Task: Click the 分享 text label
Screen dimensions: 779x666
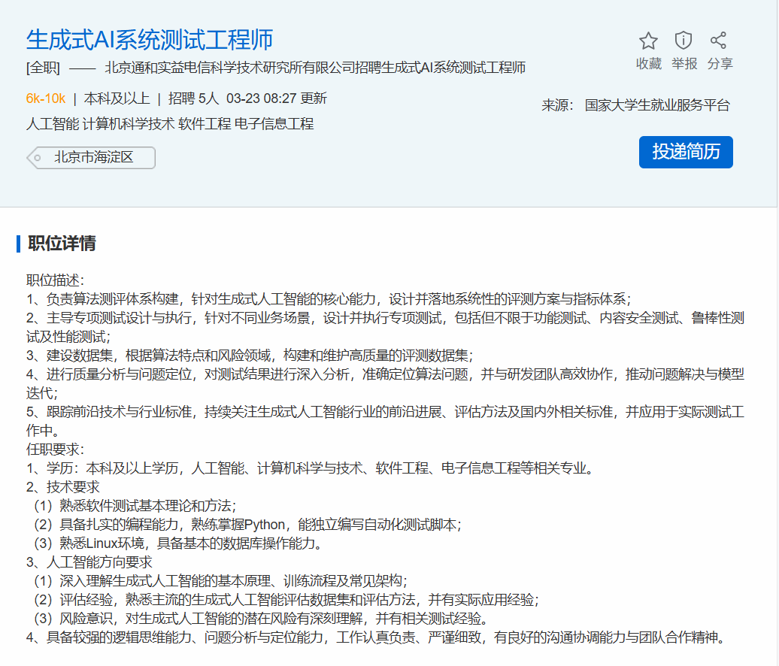Action: [x=720, y=64]
